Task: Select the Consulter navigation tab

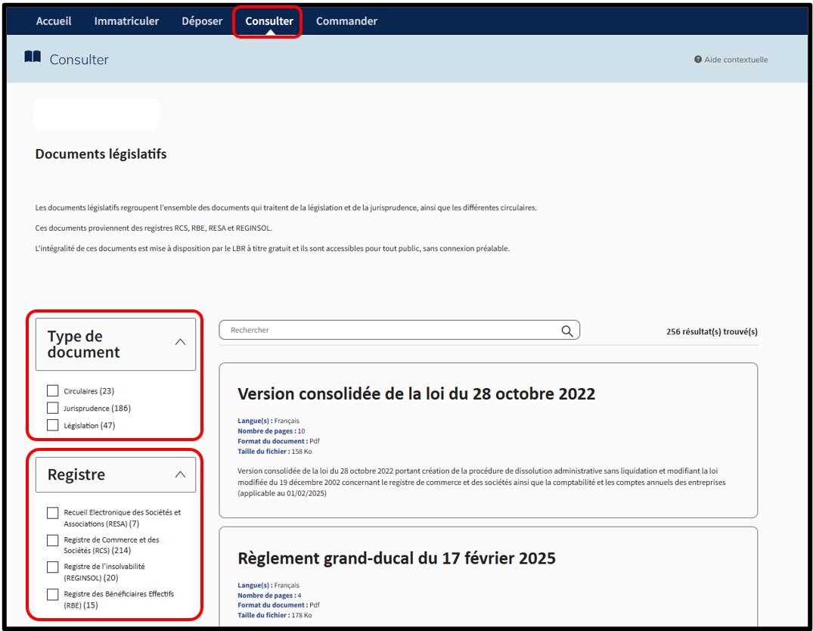Action: pyautogui.click(x=268, y=21)
